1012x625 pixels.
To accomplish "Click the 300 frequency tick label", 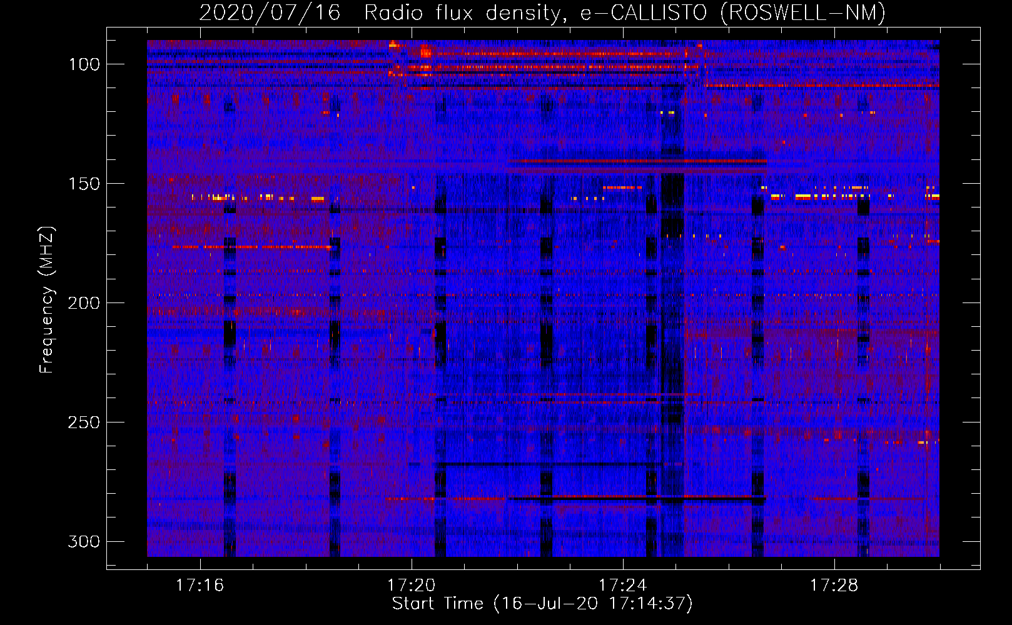I will click(x=84, y=541).
